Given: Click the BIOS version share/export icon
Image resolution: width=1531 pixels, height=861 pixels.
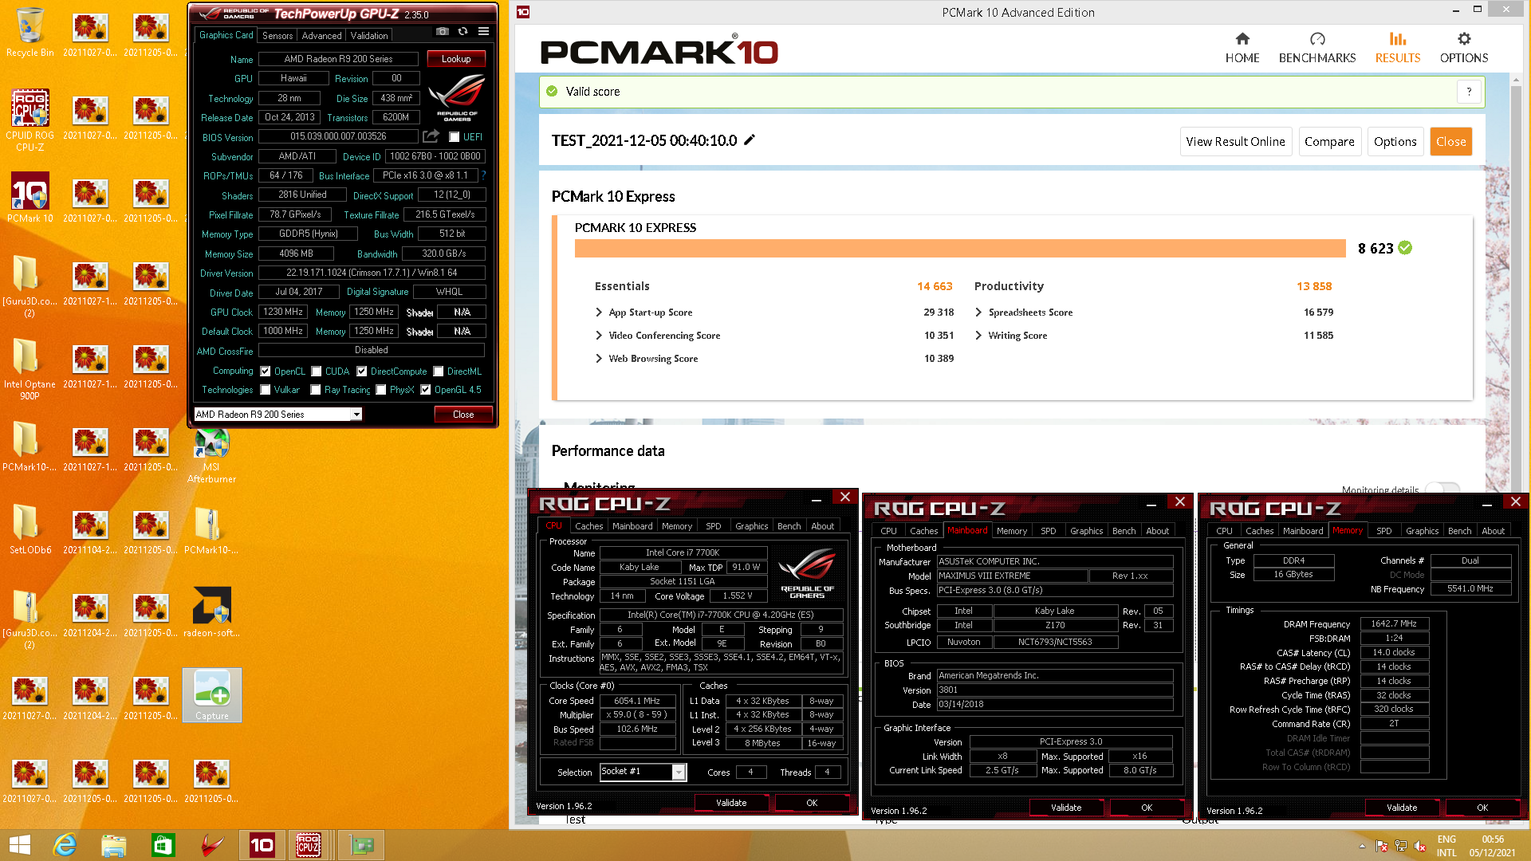Looking at the screenshot, I should 431,136.
